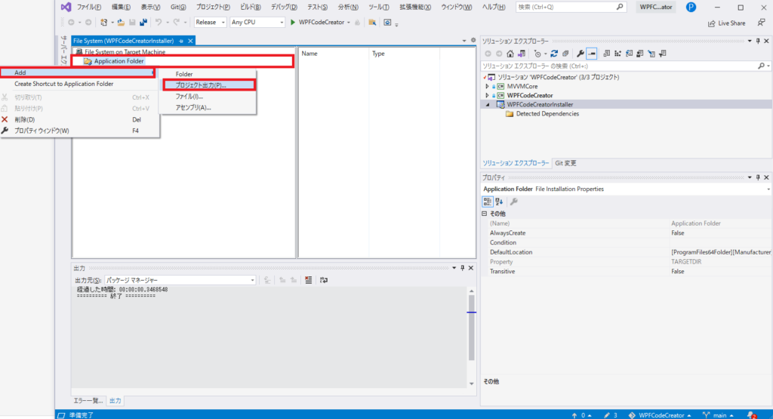
Task: Click the New Project toolbar icon
Action: pos(103,22)
